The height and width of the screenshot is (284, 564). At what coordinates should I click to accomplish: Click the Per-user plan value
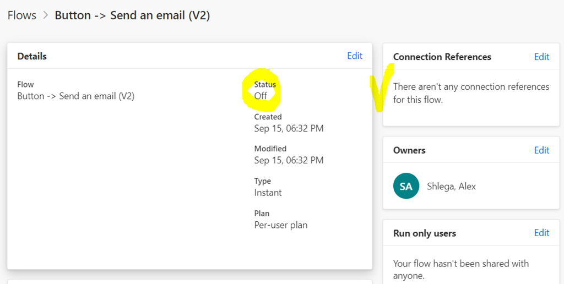coord(281,225)
